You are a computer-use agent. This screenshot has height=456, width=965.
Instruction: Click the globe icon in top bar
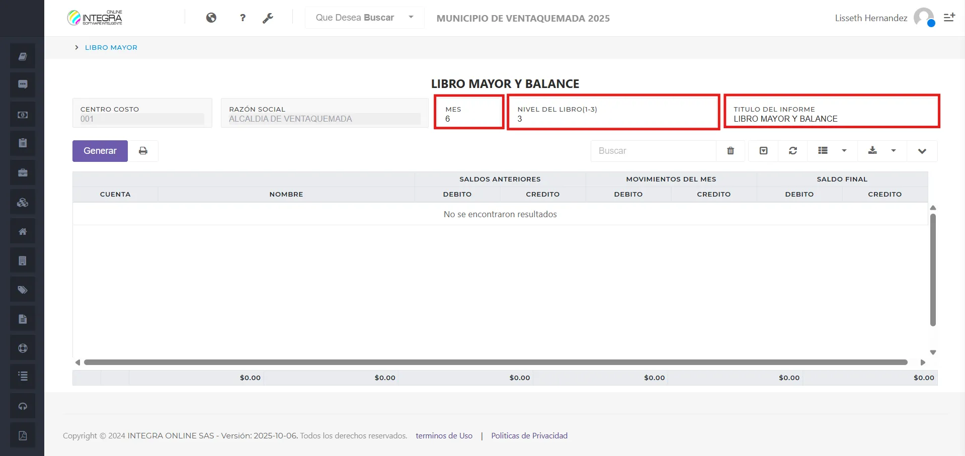pos(211,18)
